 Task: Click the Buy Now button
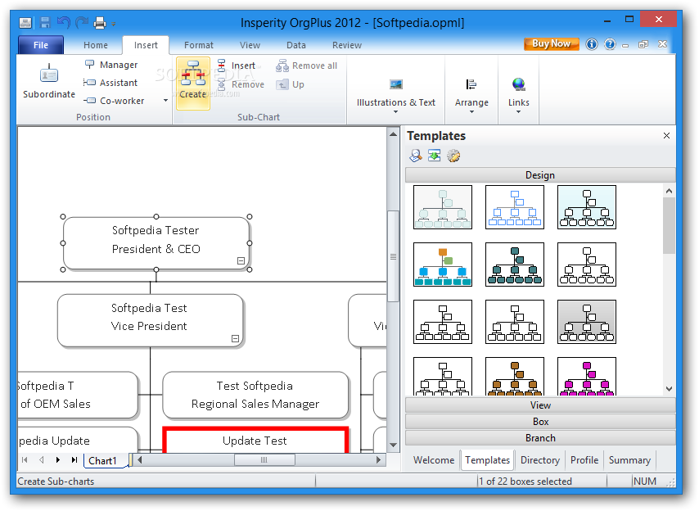pyautogui.click(x=551, y=43)
